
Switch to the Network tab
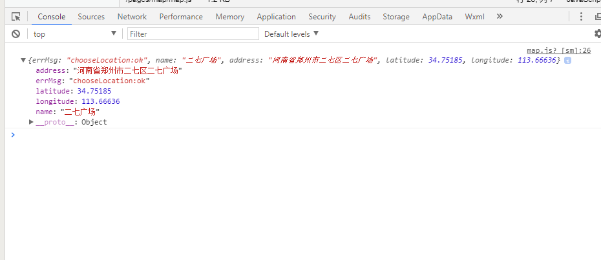(x=132, y=17)
